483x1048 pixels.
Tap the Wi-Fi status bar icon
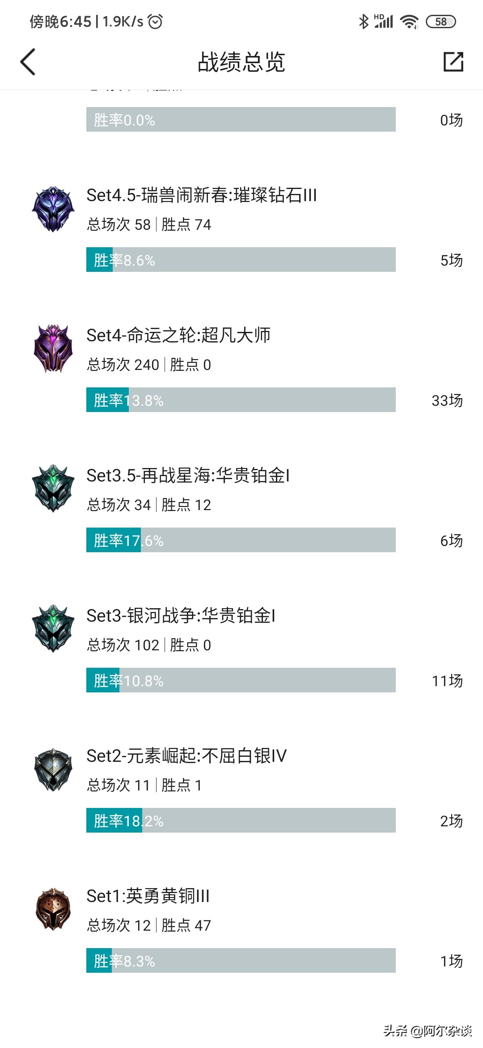pos(409,21)
